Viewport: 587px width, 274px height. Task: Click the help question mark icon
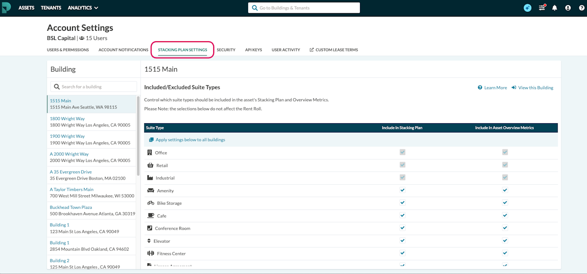coord(581,8)
